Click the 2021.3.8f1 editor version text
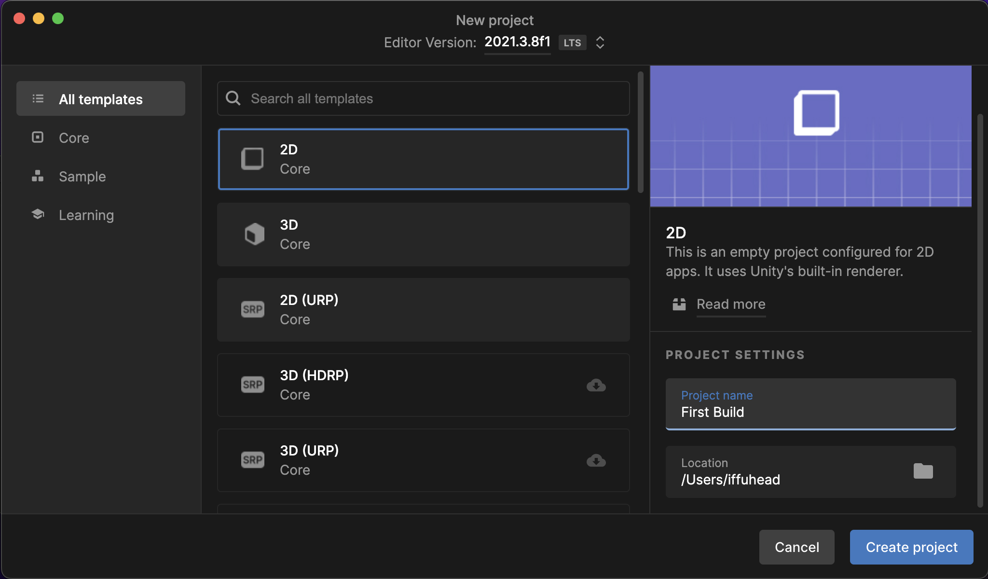Screen dimensions: 988x579 517,42
